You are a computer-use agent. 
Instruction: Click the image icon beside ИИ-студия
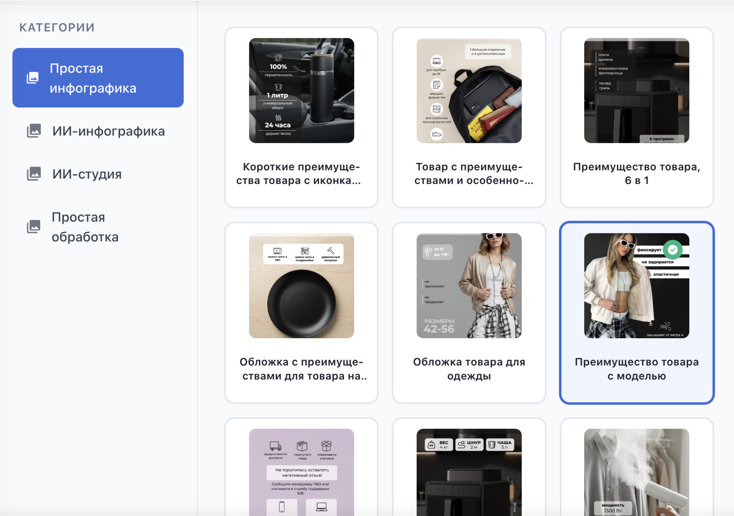coord(34,174)
